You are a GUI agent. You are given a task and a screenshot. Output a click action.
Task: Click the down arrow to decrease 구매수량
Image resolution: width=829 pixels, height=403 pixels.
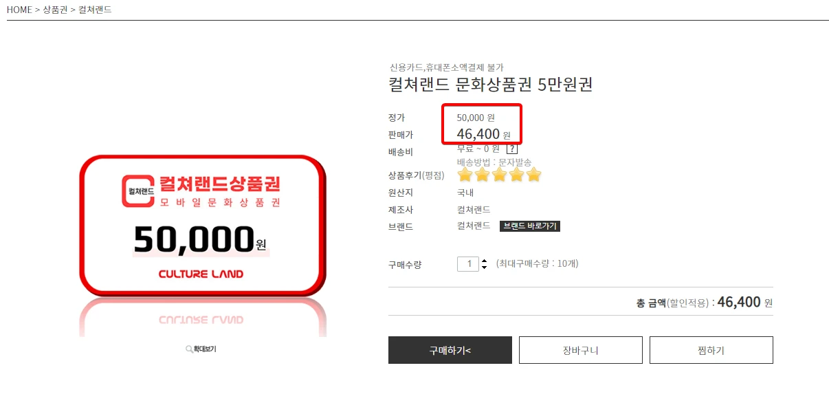point(485,268)
